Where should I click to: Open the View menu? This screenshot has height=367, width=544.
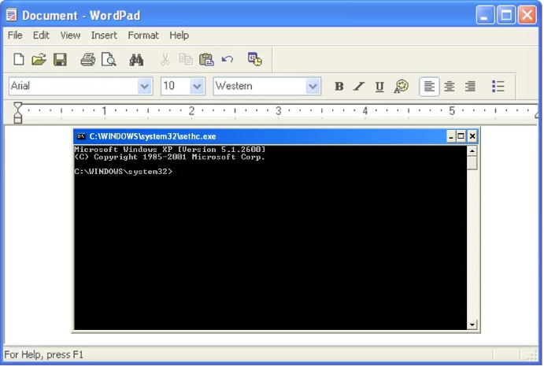click(70, 35)
